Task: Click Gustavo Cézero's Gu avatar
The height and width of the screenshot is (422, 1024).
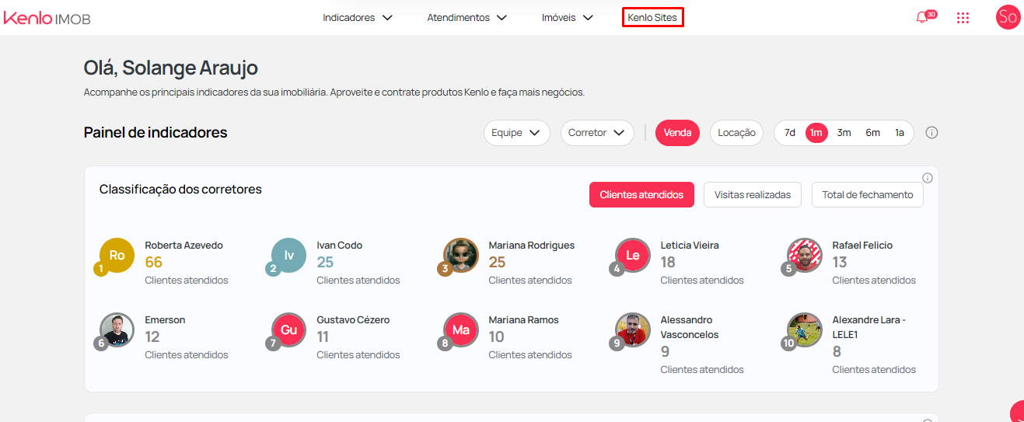Action: pos(288,330)
